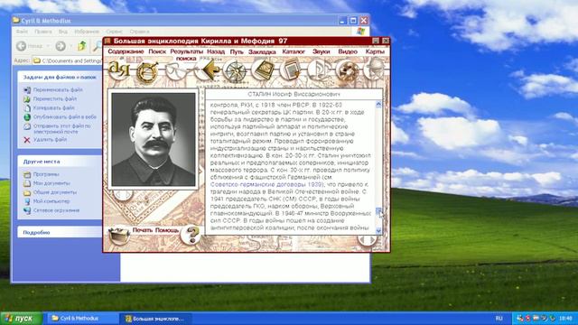Expand the Подробно panel

(x=60, y=233)
